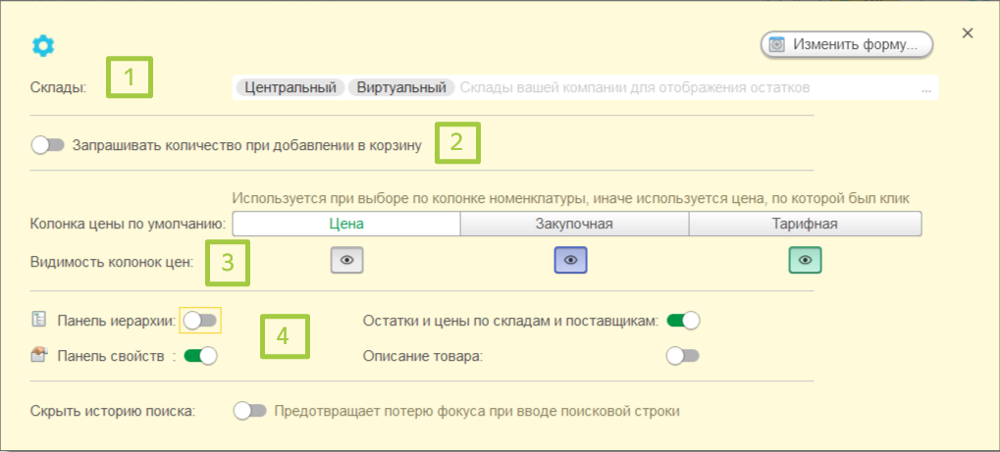Open the Изменить форму dialog
Viewport: 1000px width, 452px height.
pos(846,45)
